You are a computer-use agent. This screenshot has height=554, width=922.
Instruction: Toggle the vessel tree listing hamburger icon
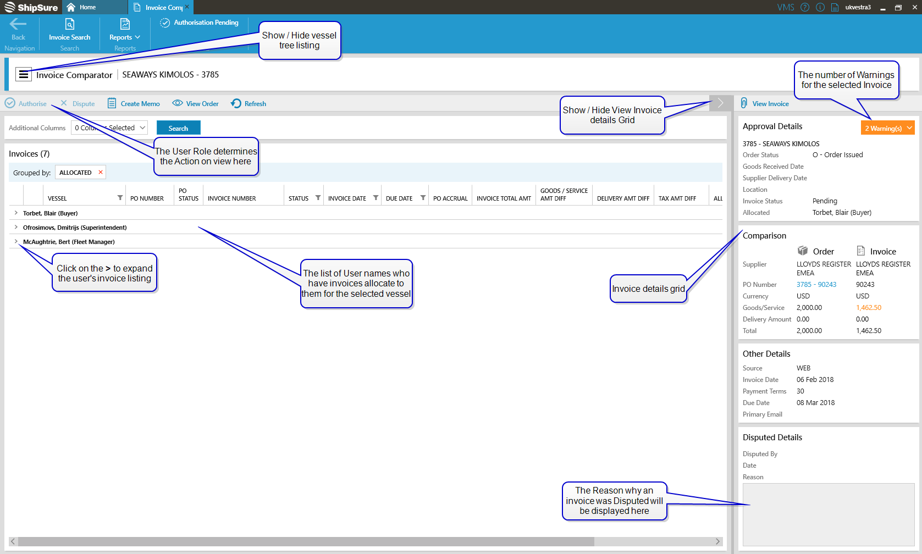point(24,74)
